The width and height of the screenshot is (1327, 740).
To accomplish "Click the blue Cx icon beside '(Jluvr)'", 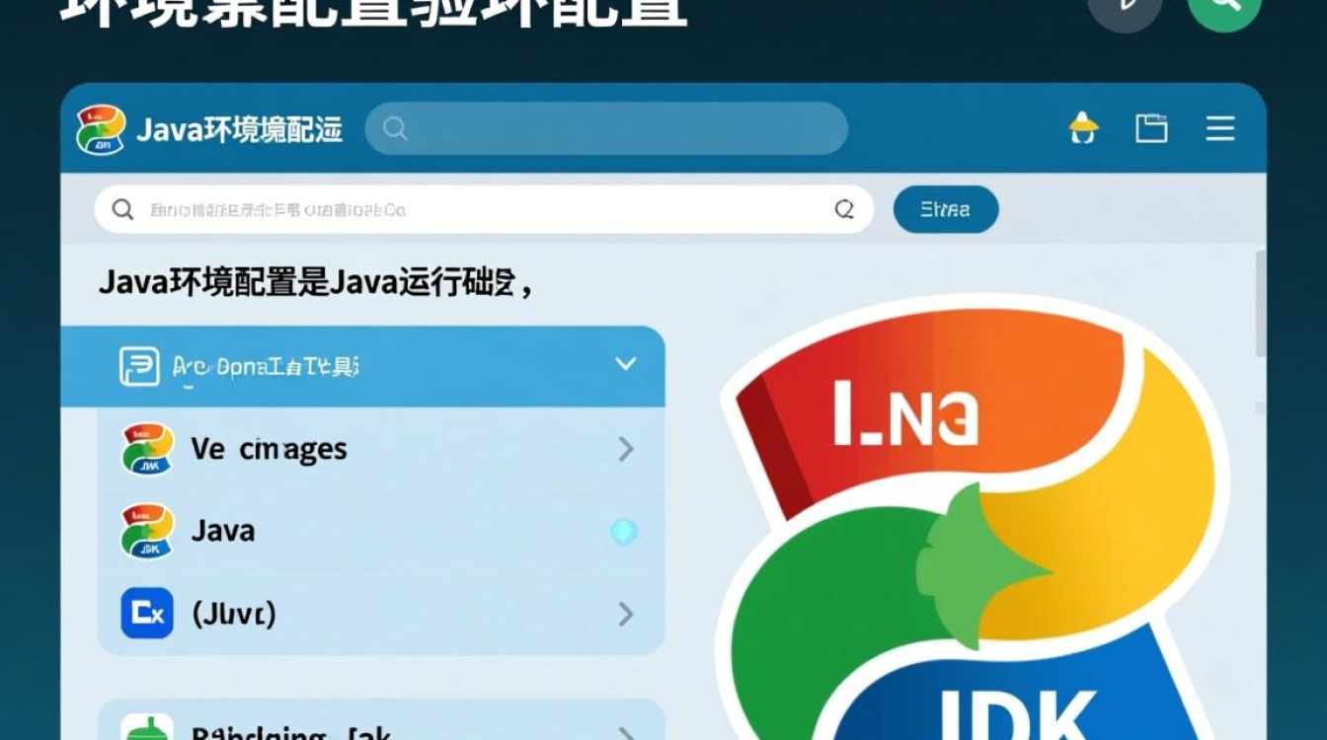I will click(x=144, y=614).
